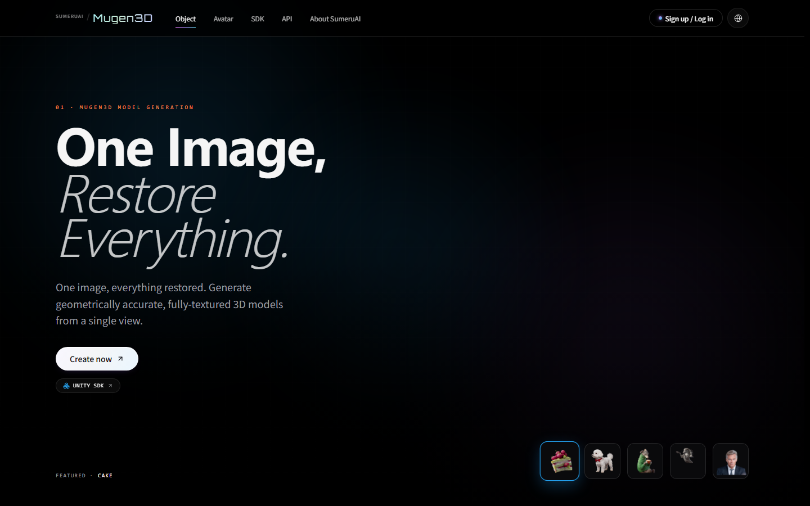The height and width of the screenshot is (506, 810).
Task: Click Sign up / Log in button
Action: tap(686, 19)
